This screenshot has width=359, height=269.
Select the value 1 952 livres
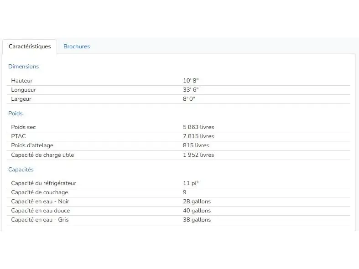point(198,155)
